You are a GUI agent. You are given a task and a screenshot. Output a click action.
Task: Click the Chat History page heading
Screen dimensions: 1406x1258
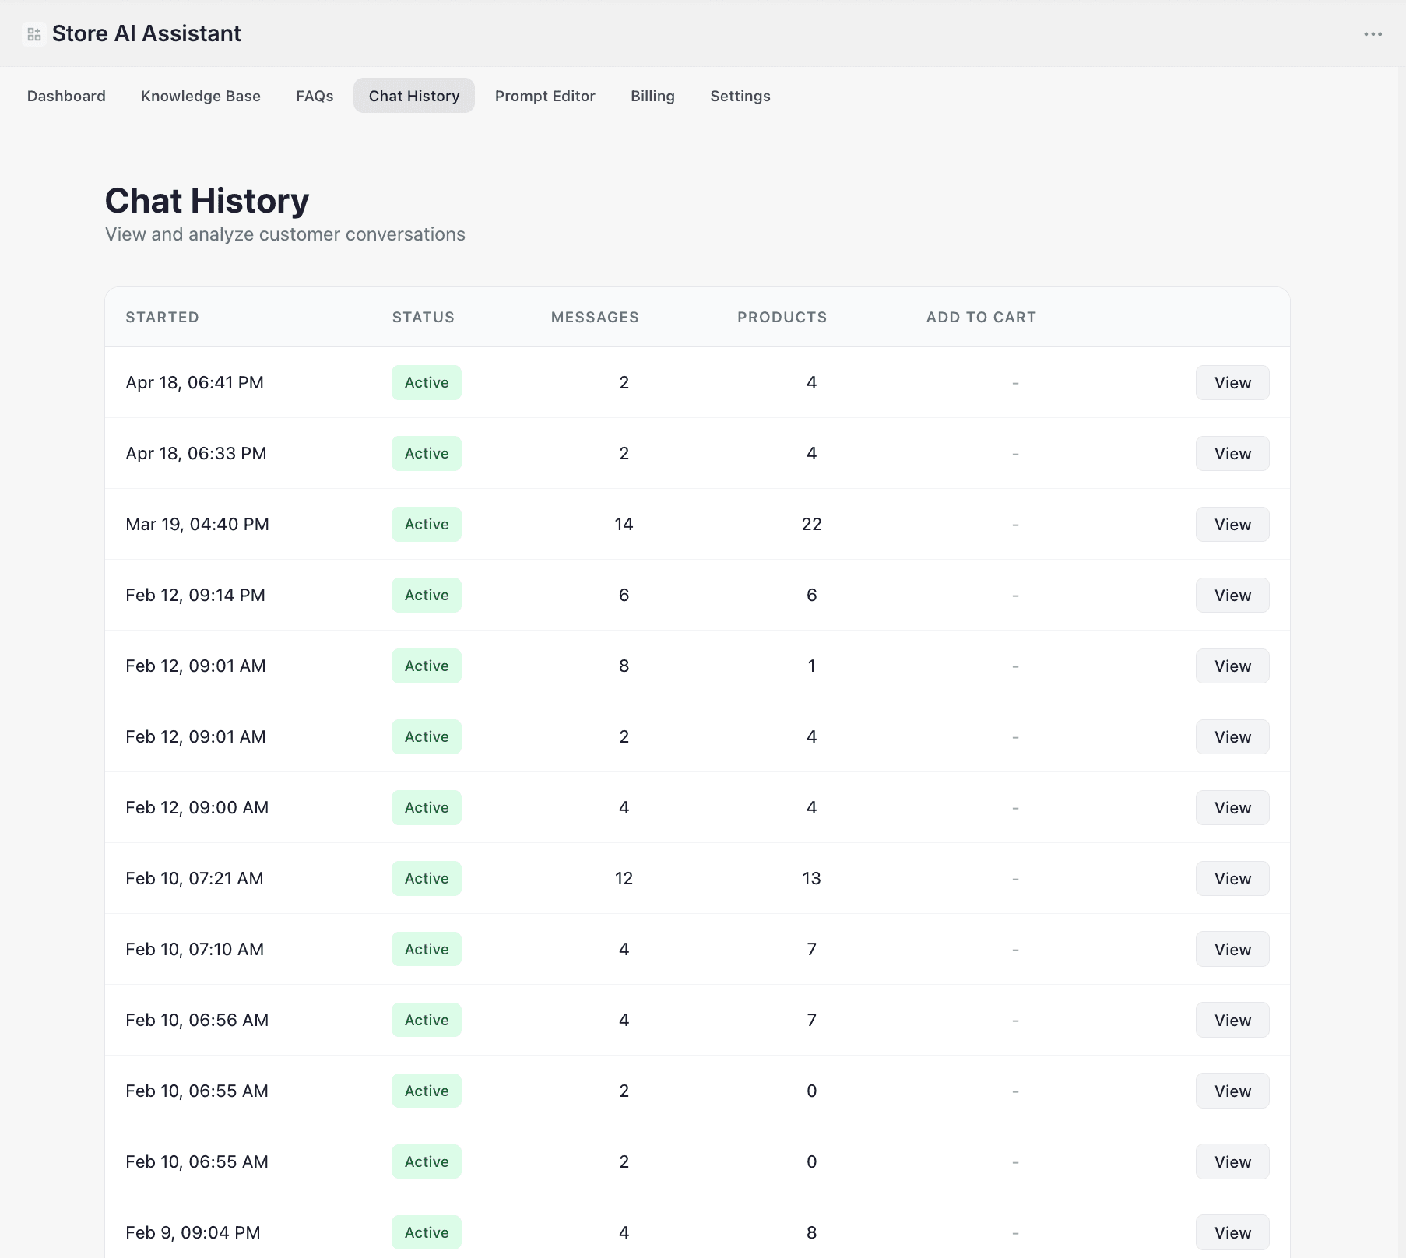206,200
